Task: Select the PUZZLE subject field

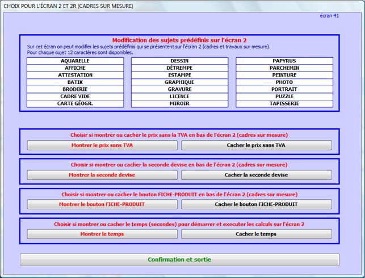Action: [x=284, y=96]
